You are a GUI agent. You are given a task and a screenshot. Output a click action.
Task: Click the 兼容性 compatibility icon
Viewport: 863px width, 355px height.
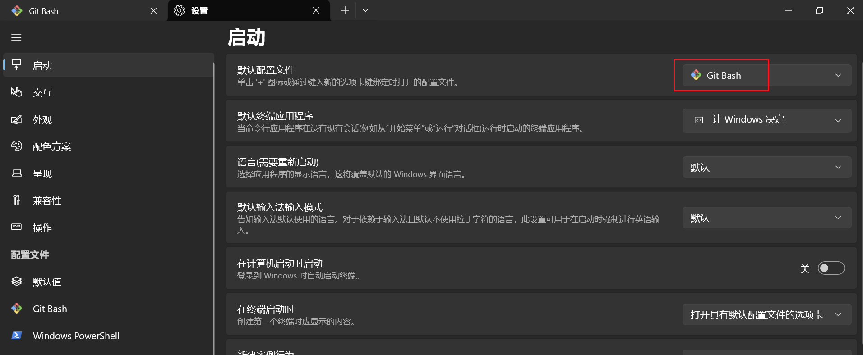pyautogui.click(x=17, y=200)
